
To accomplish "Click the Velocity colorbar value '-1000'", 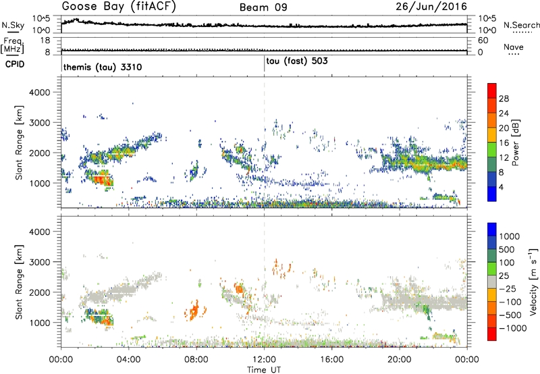I will point(513,328).
